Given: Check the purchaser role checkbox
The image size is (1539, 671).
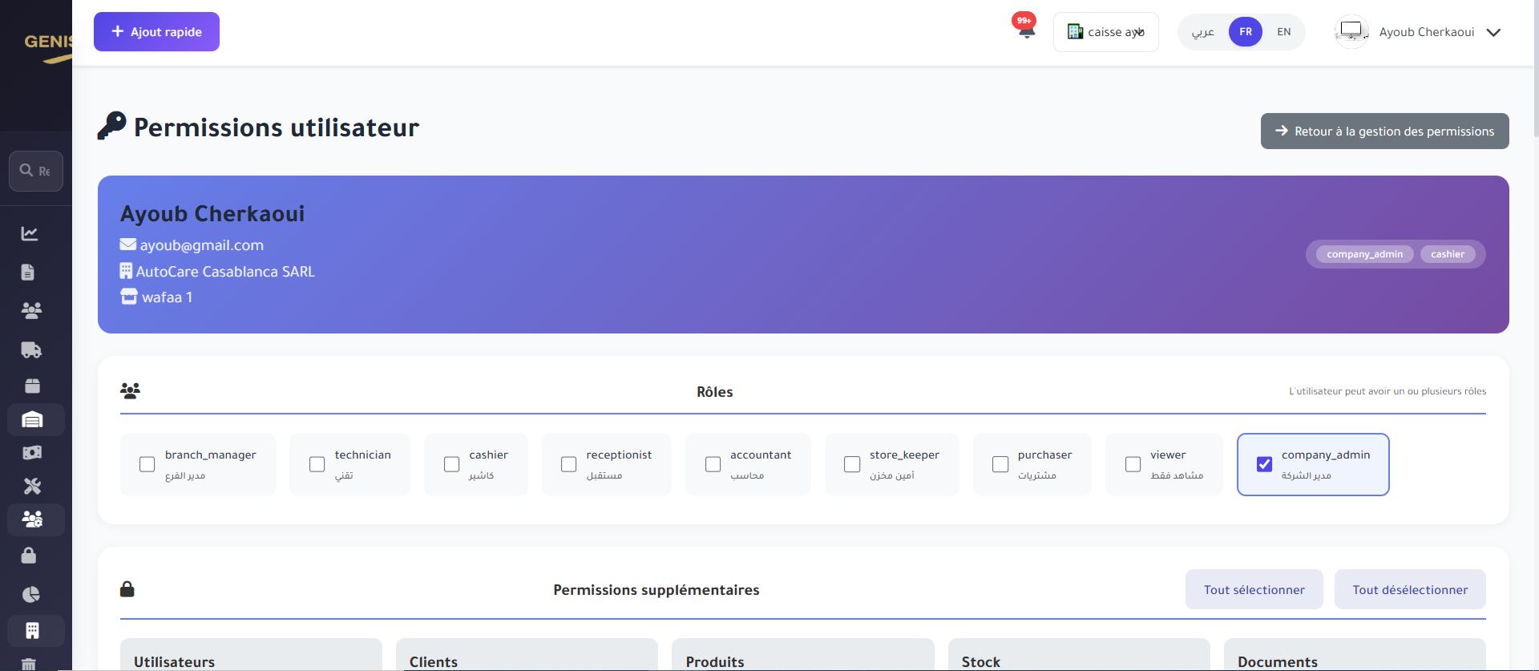Looking at the screenshot, I should point(1000,464).
